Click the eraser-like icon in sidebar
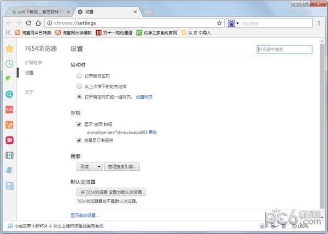 9,170
